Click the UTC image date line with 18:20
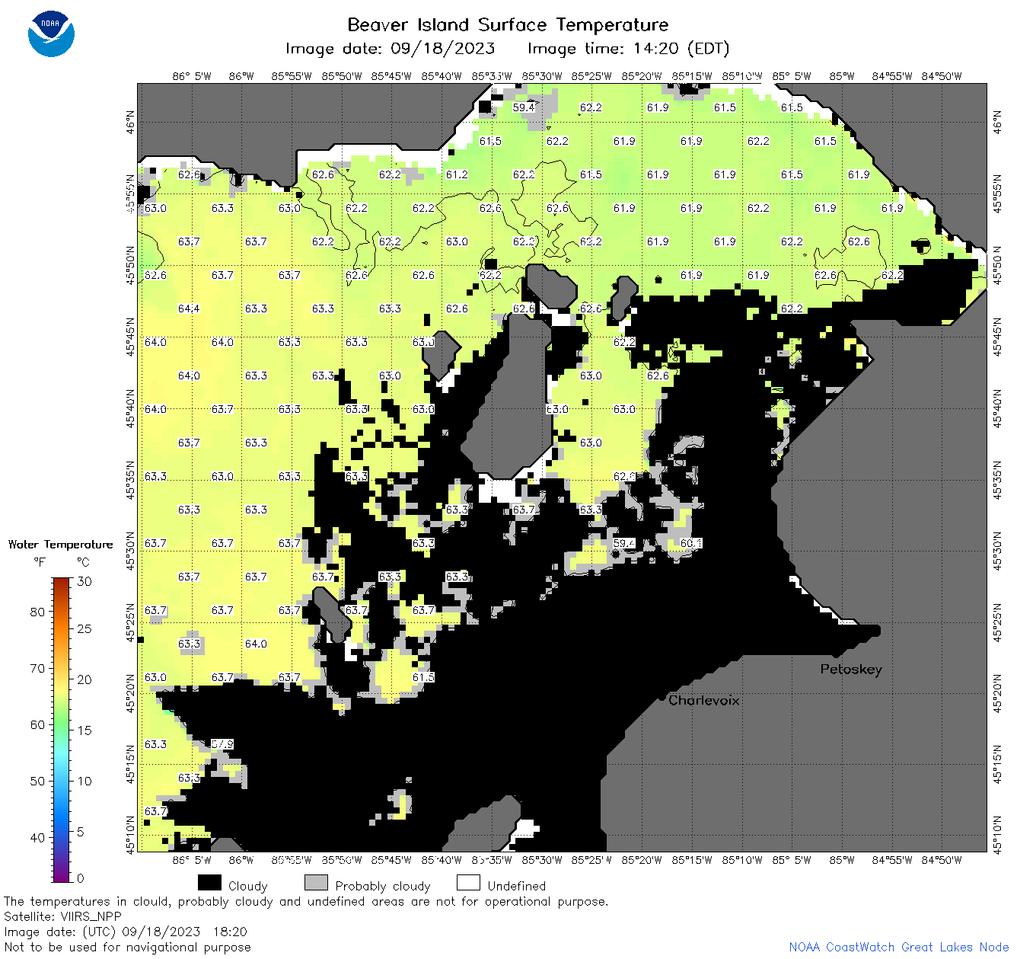The image size is (1017, 959). [126, 932]
